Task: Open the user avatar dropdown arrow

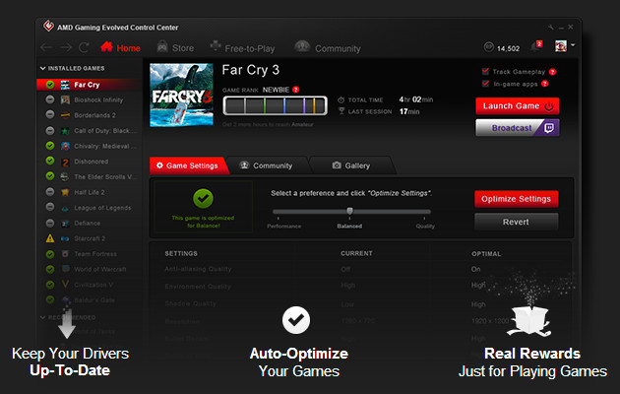Action: click(573, 45)
